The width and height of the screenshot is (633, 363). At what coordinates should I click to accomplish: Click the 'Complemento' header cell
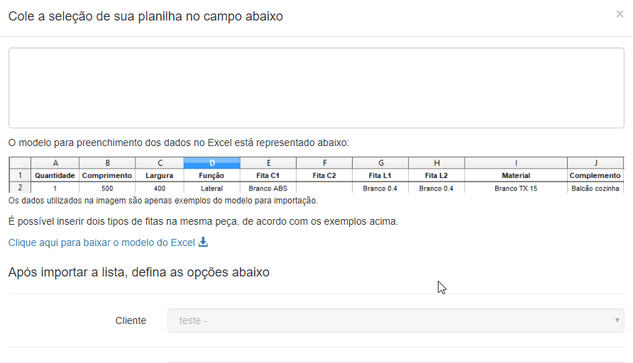[x=595, y=175]
